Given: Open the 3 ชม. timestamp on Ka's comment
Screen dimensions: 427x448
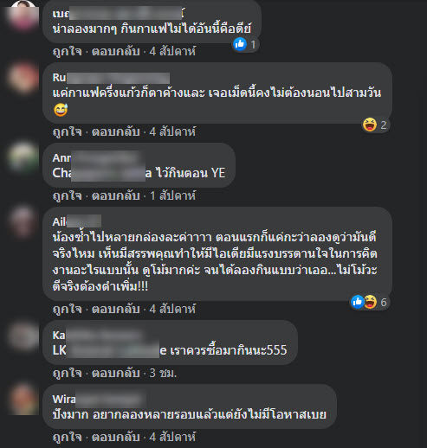Looking at the screenshot, I should pyautogui.click(x=163, y=373).
